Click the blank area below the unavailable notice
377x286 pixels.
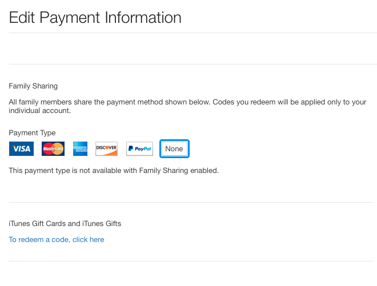(x=191, y=188)
